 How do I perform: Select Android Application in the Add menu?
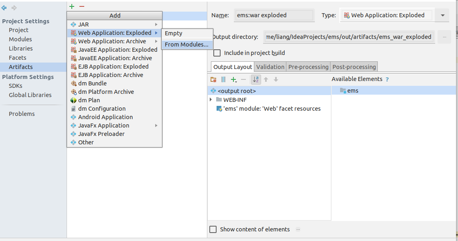(x=115, y=117)
